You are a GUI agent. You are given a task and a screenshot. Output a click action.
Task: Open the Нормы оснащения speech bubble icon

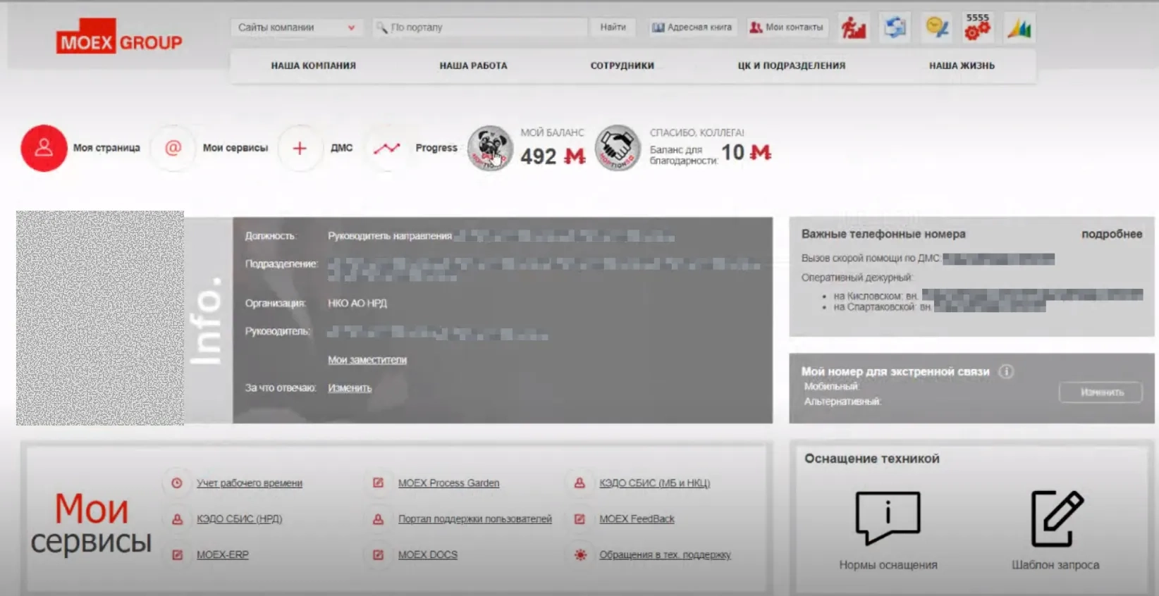pyautogui.click(x=888, y=518)
